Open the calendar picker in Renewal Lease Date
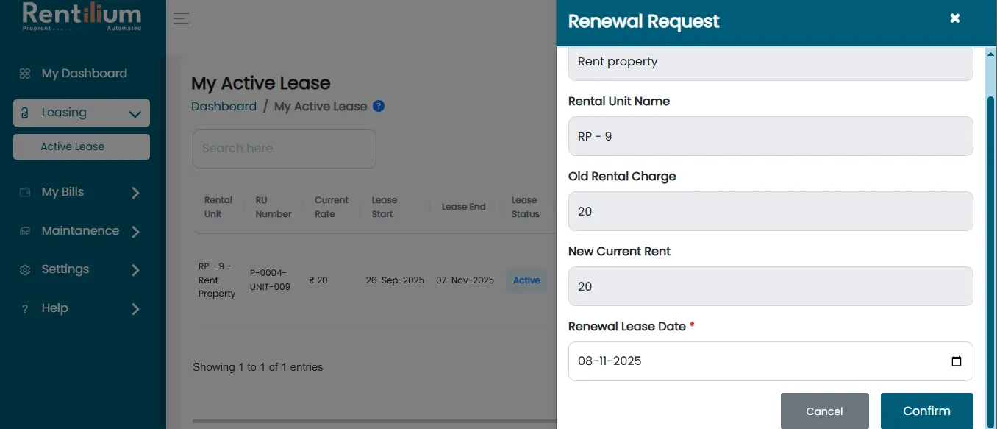The image size is (997, 429). tap(957, 361)
